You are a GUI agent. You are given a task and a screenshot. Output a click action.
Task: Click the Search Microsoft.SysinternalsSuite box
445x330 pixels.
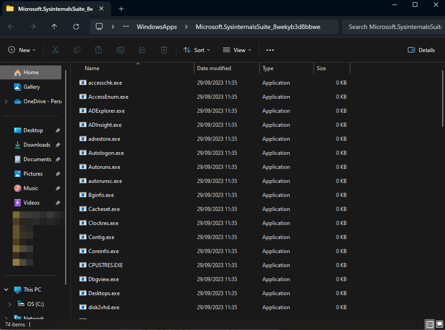tap(393, 27)
